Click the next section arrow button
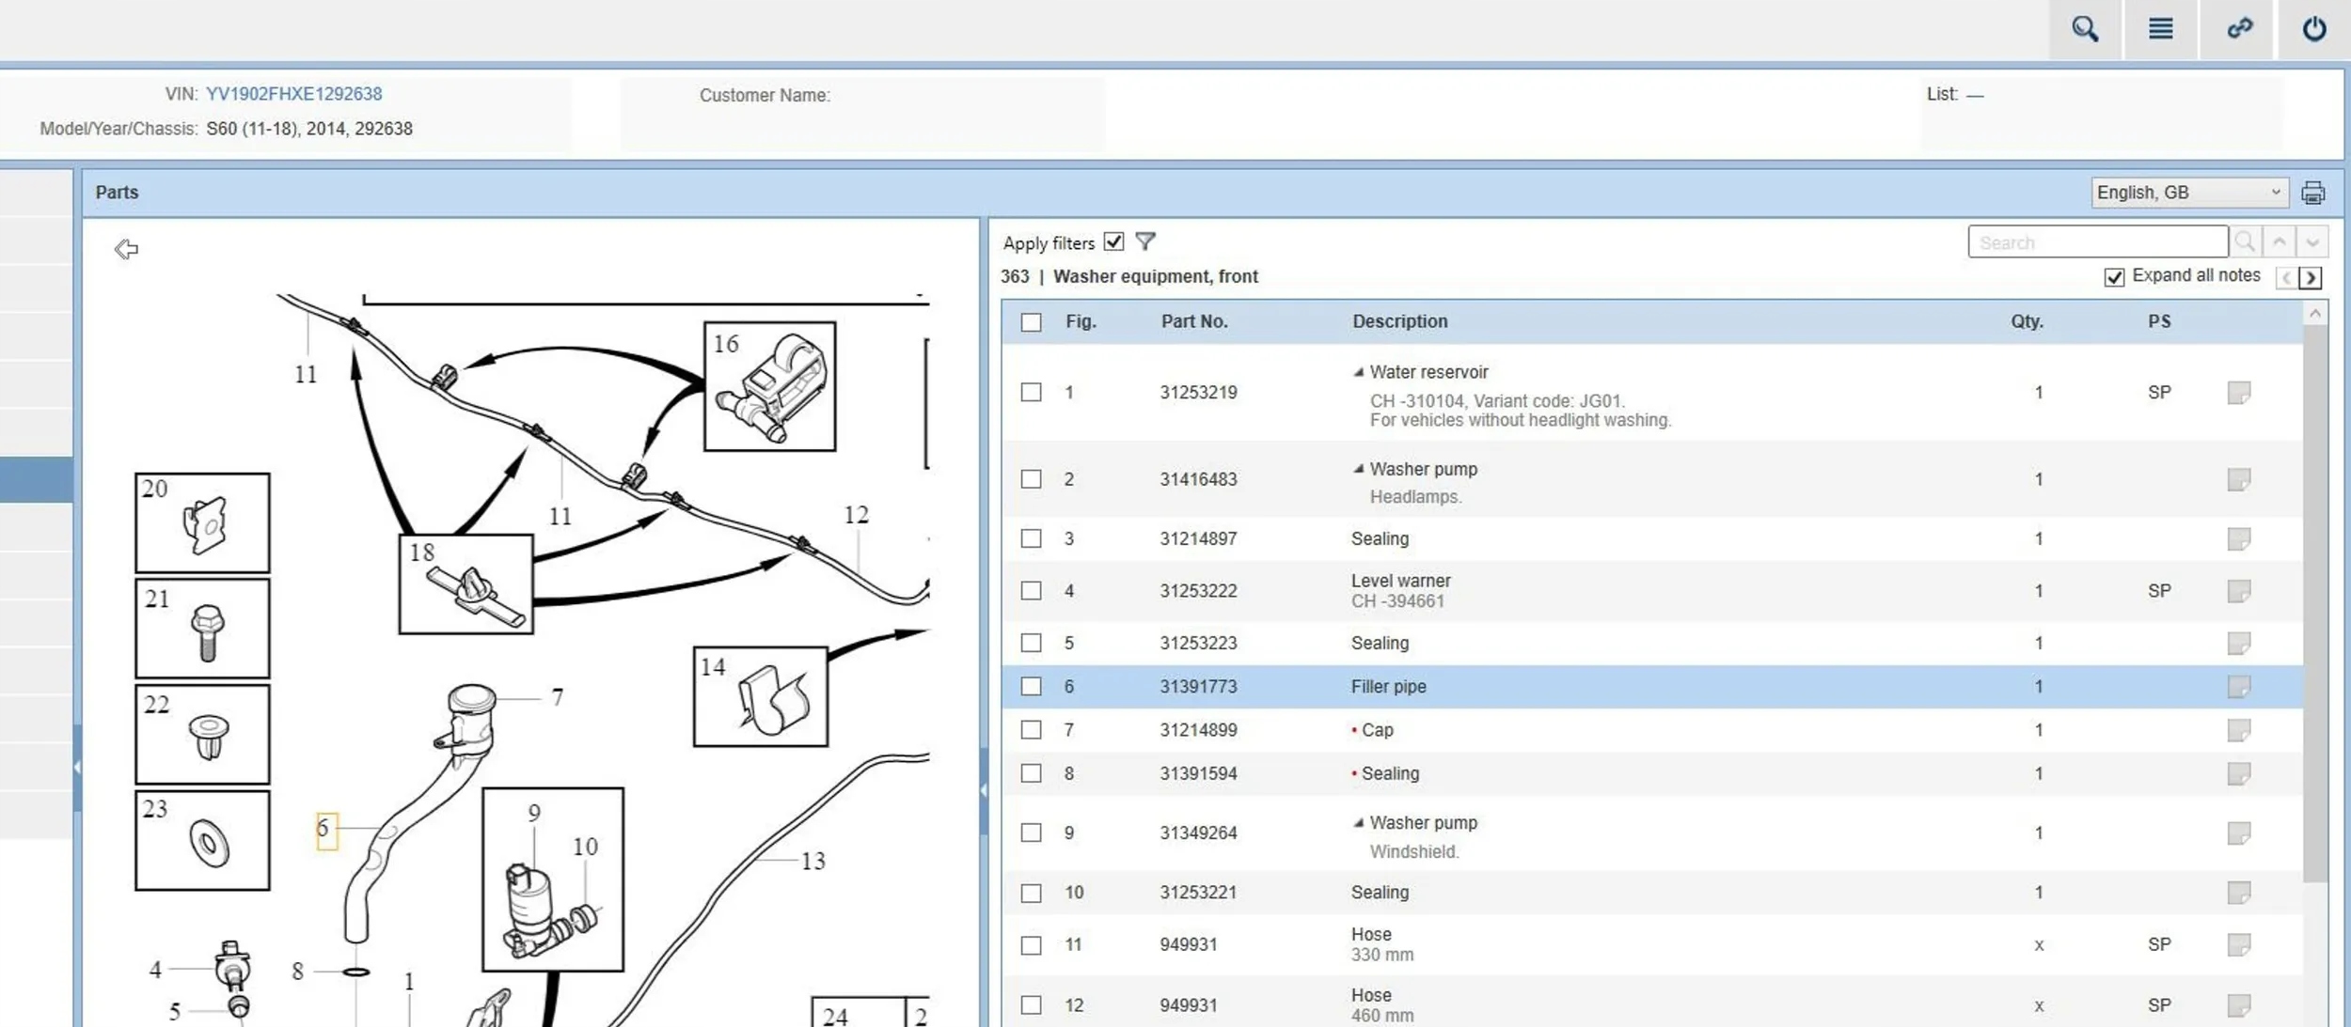Image resolution: width=2351 pixels, height=1027 pixels. click(2311, 277)
